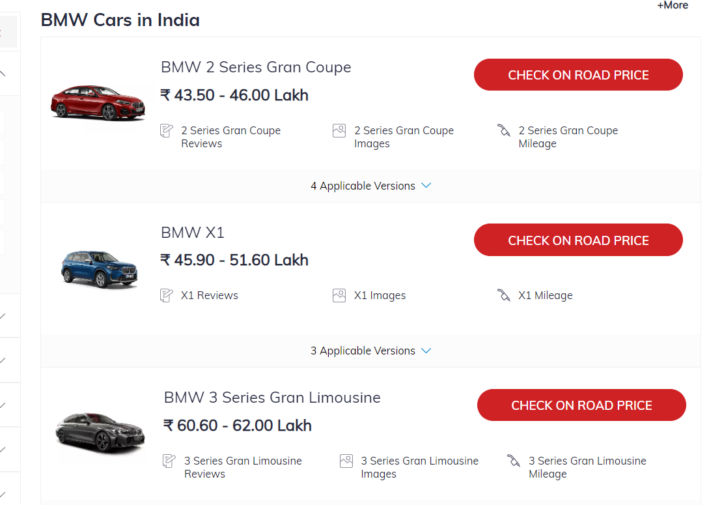The image size is (724, 505).
Task: Open the BMW 2 Series Gran Coupe title link
Action: pyautogui.click(x=256, y=67)
